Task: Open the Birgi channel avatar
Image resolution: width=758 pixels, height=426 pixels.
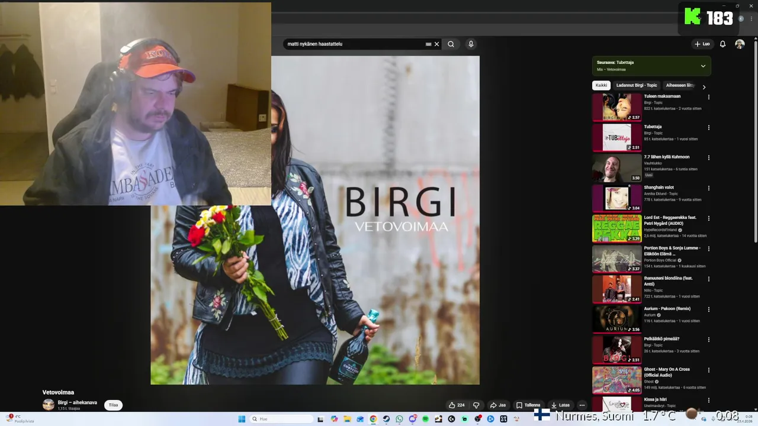Action: [48, 405]
